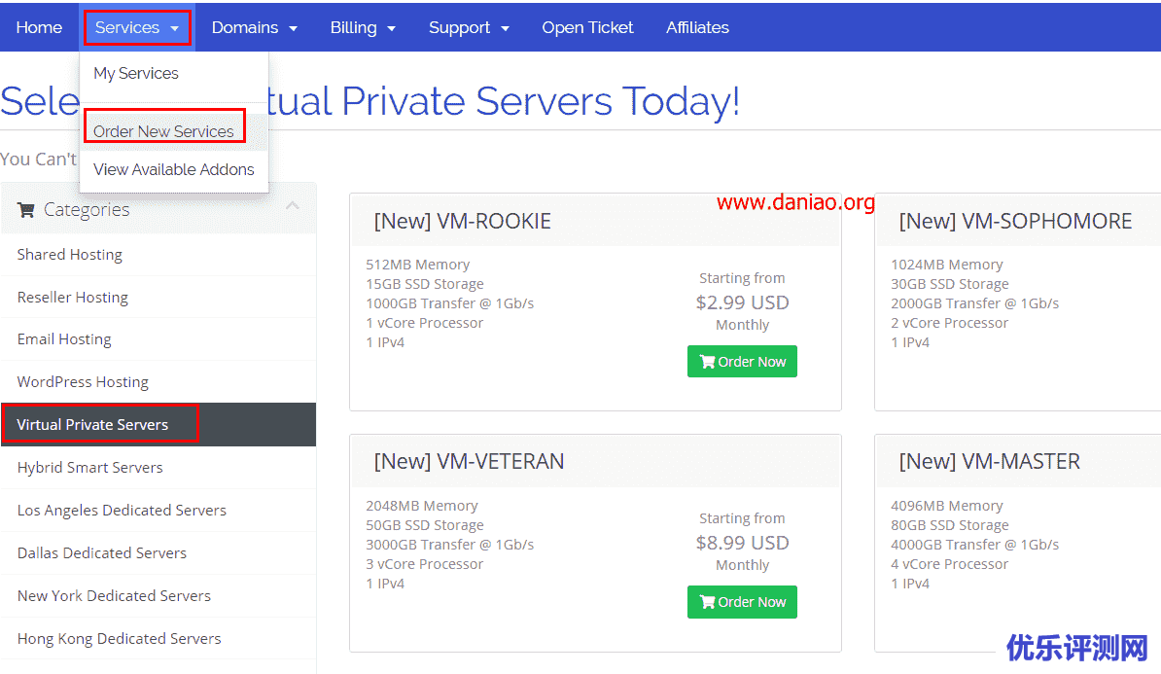
Task: Open Shared Hosting category
Action: pos(70,255)
